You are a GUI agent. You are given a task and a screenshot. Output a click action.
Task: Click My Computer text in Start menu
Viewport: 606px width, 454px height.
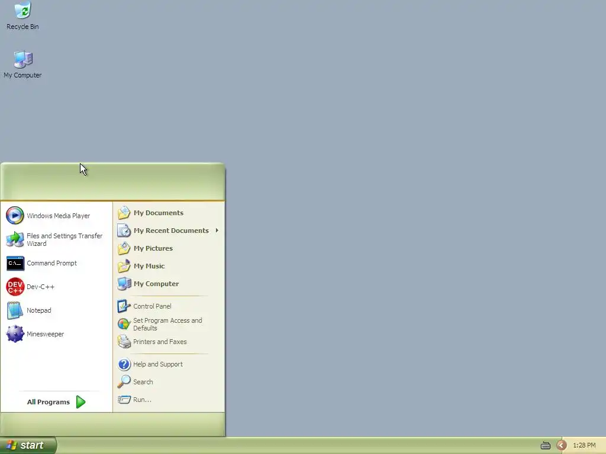click(156, 284)
